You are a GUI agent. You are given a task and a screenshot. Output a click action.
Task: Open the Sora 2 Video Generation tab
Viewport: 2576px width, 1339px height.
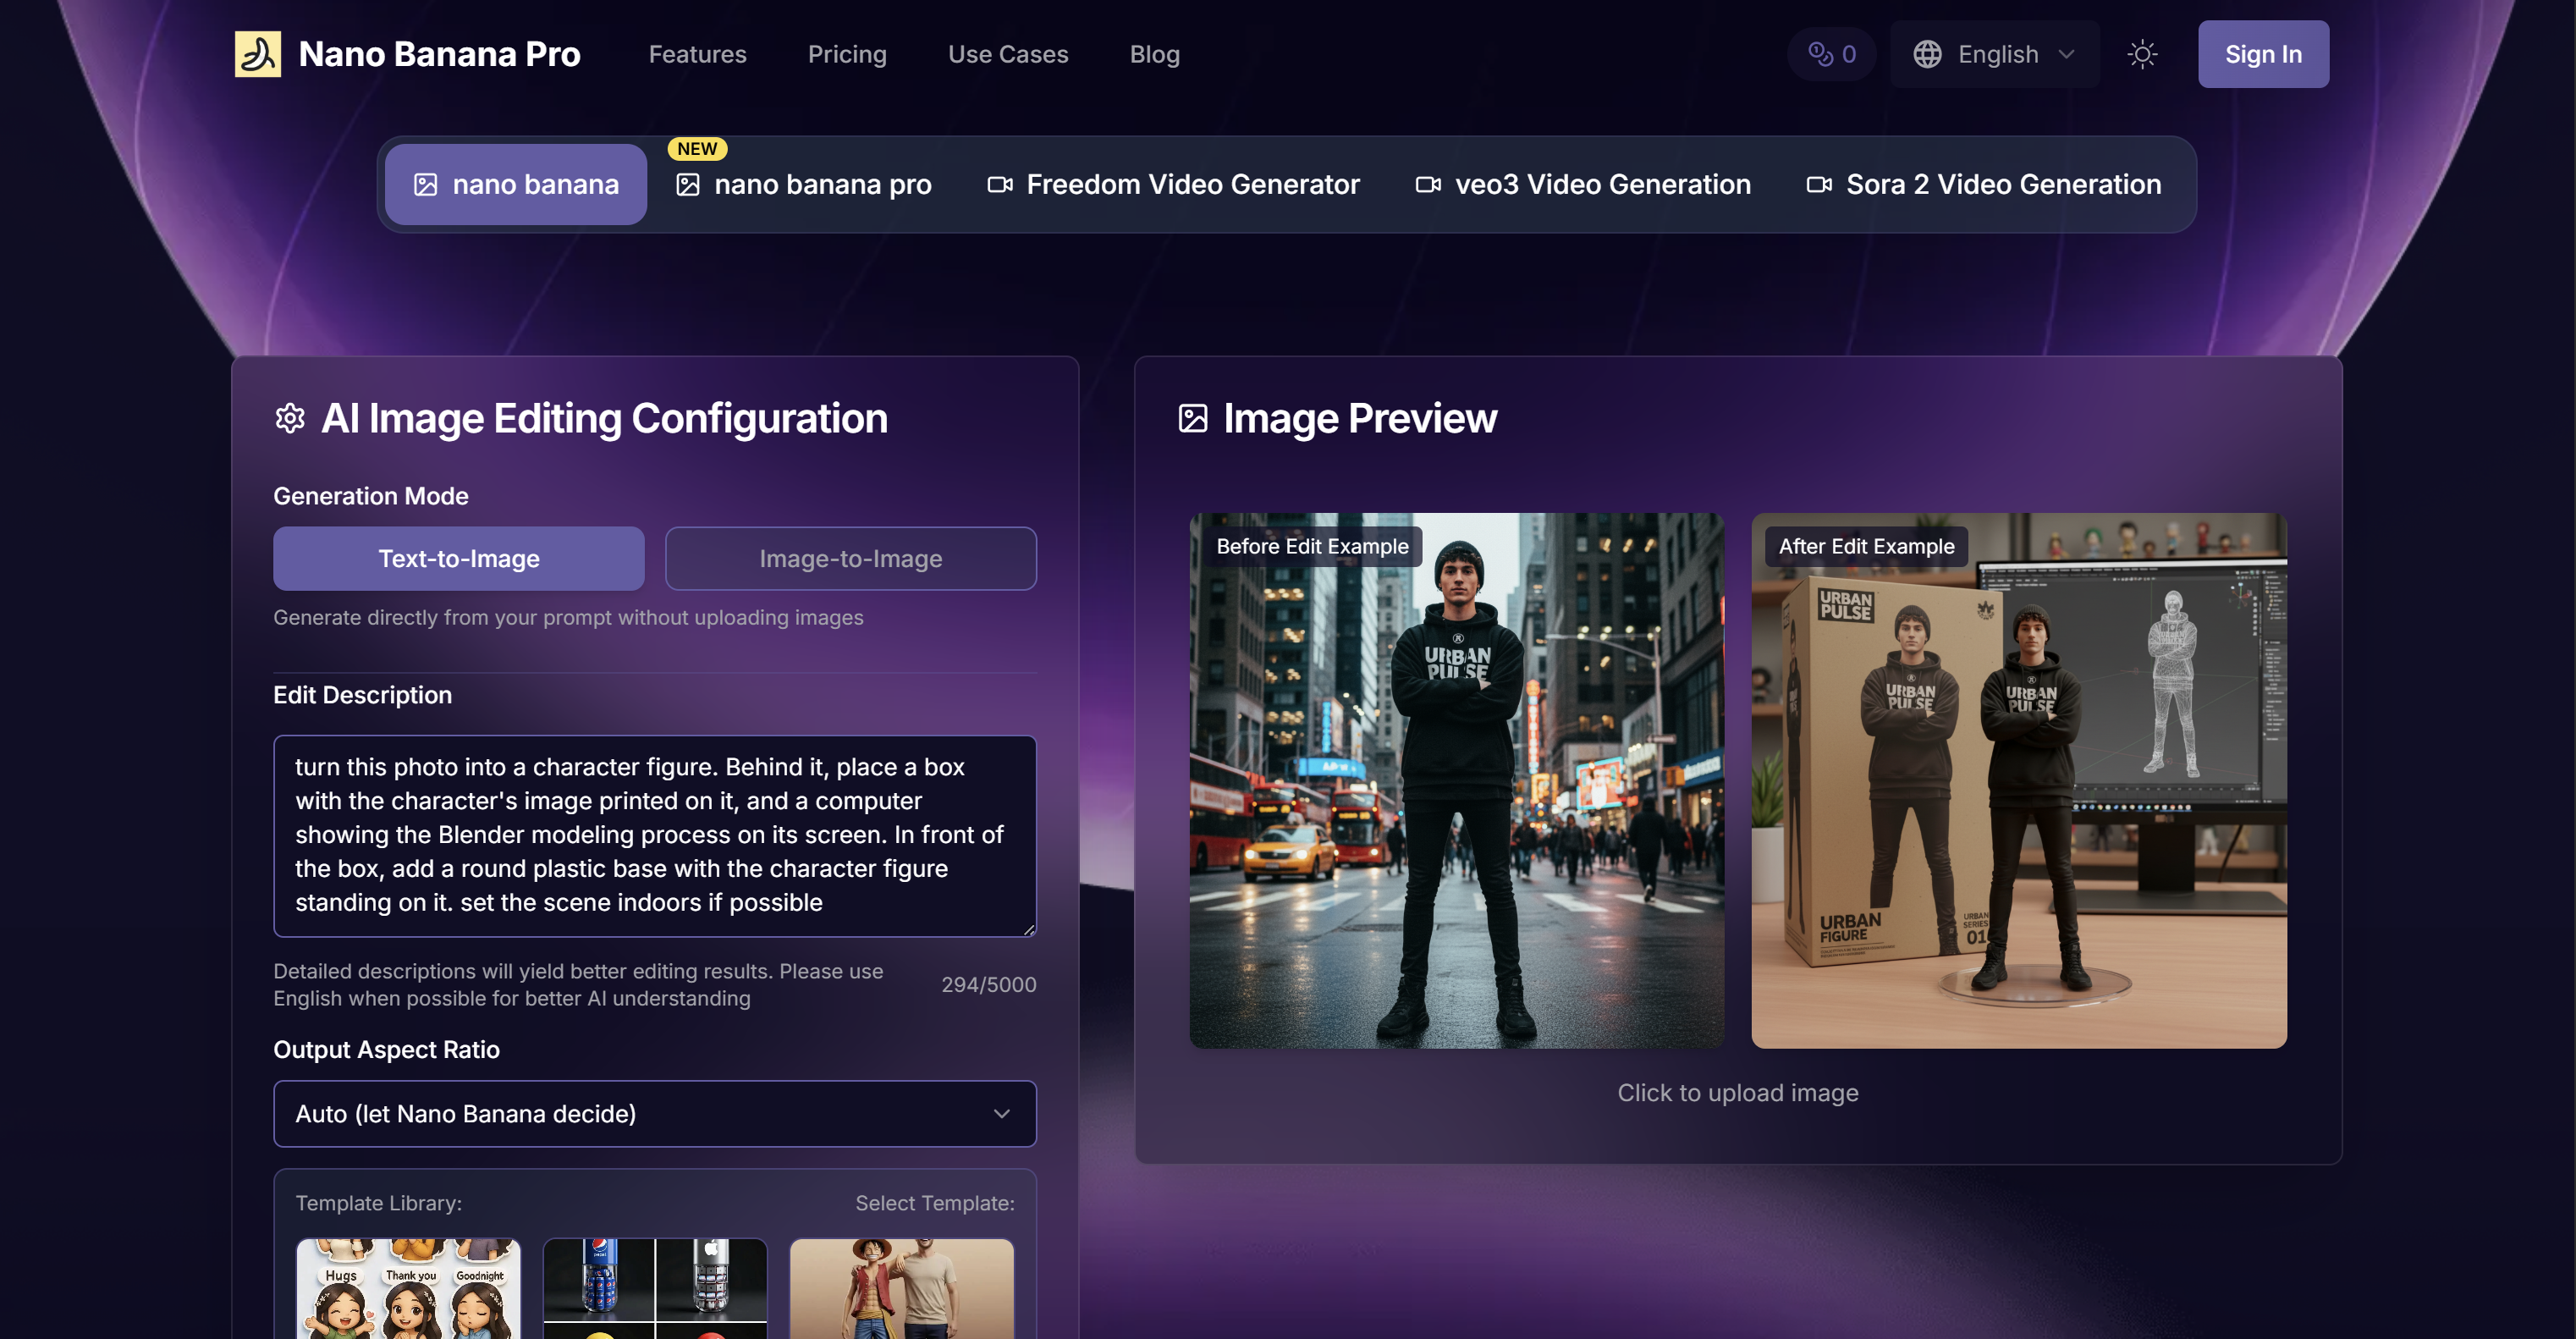point(1984,184)
